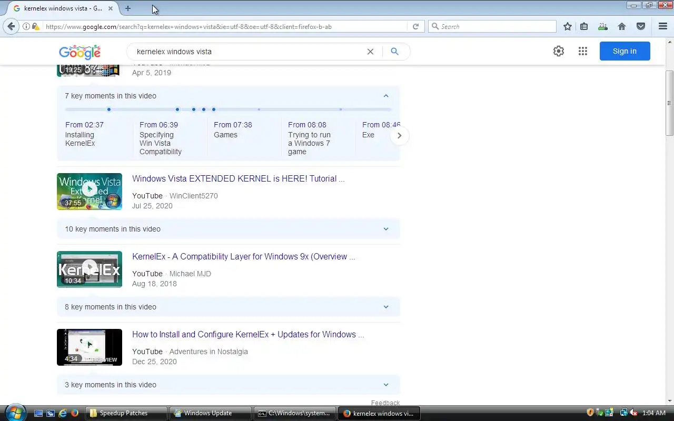
Task: Click Show Desktop in quick launch
Action: click(x=38, y=413)
